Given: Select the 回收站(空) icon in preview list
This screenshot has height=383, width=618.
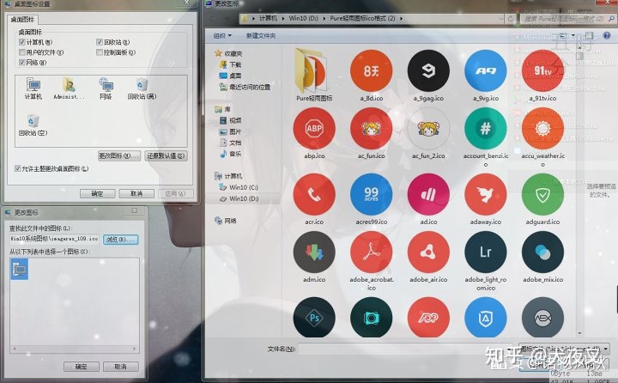Looking at the screenshot, I should pyautogui.click(x=33, y=125).
